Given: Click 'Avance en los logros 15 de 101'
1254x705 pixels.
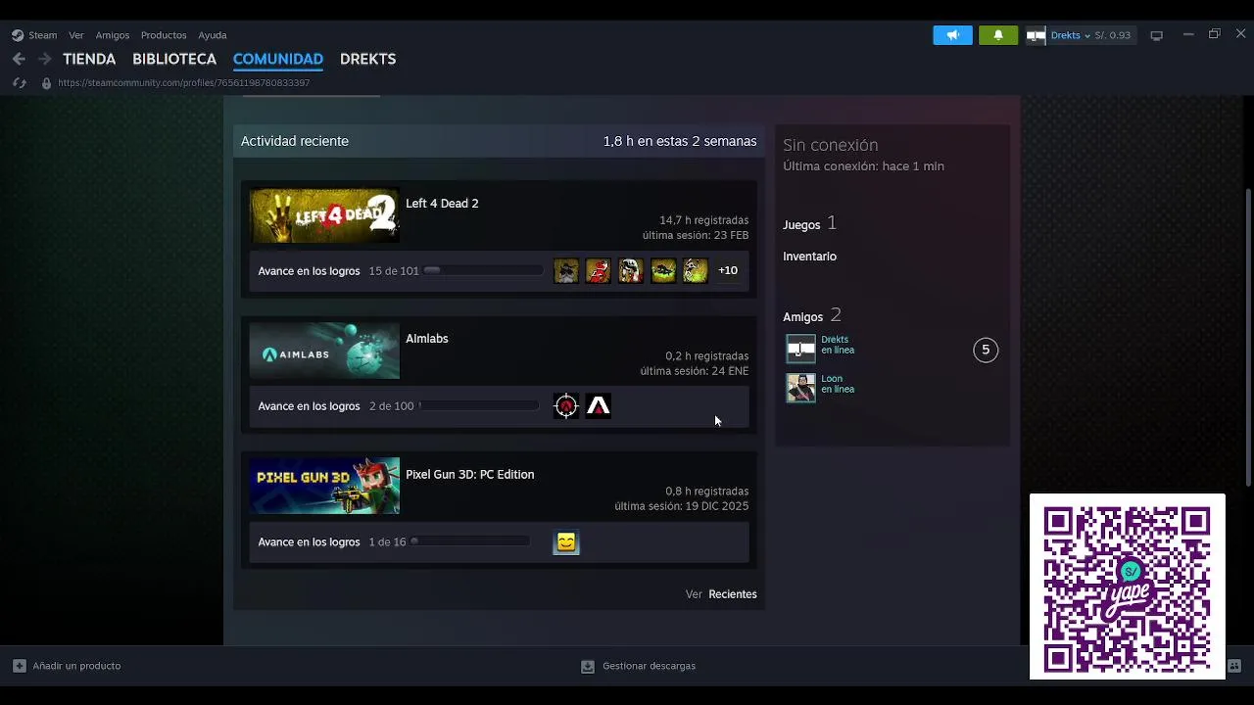Looking at the screenshot, I should [338, 271].
